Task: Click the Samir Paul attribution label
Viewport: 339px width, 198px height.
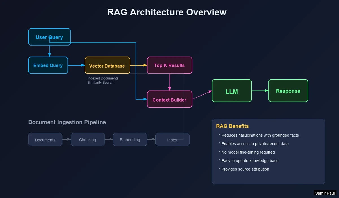Action: (x=325, y=193)
